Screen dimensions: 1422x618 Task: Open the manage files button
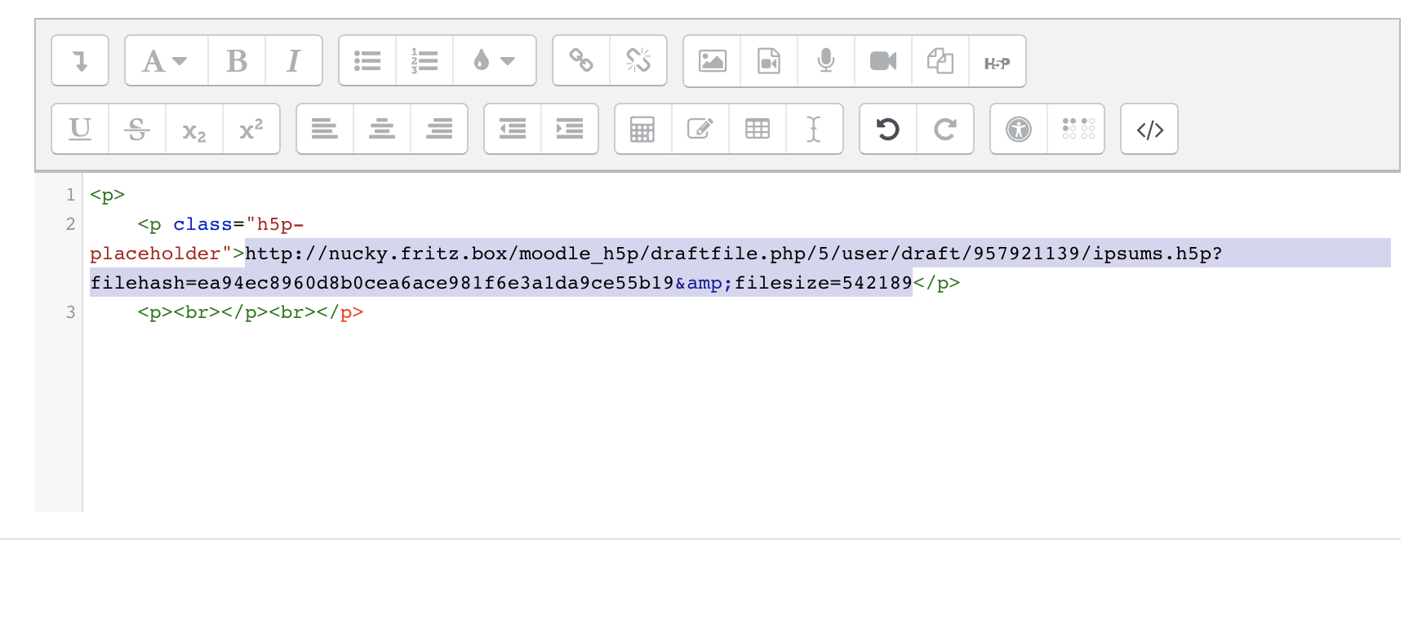(x=940, y=61)
